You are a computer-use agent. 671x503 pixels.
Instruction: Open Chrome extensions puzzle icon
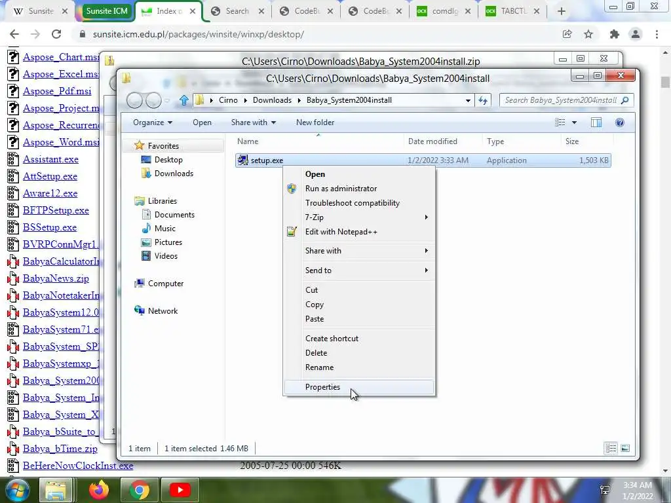coord(615,34)
